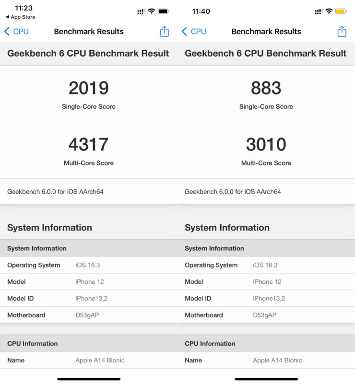
Task: Tap the 3010 multi-core score
Action: point(266,145)
